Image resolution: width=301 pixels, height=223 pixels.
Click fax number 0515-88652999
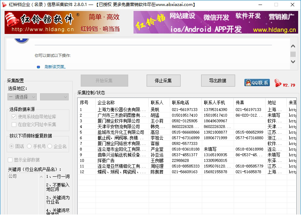click(249, 132)
